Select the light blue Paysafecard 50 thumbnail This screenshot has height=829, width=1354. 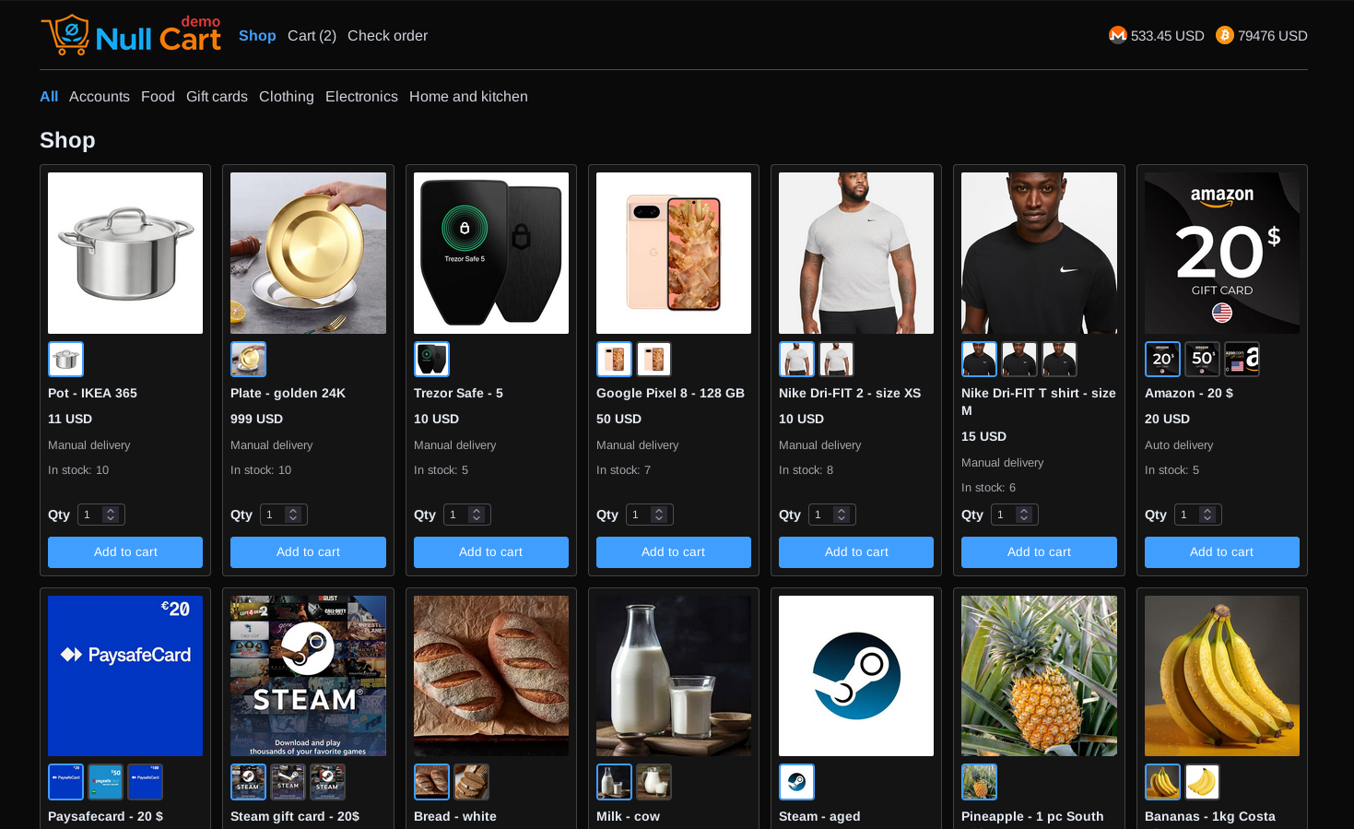[x=105, y=782]
